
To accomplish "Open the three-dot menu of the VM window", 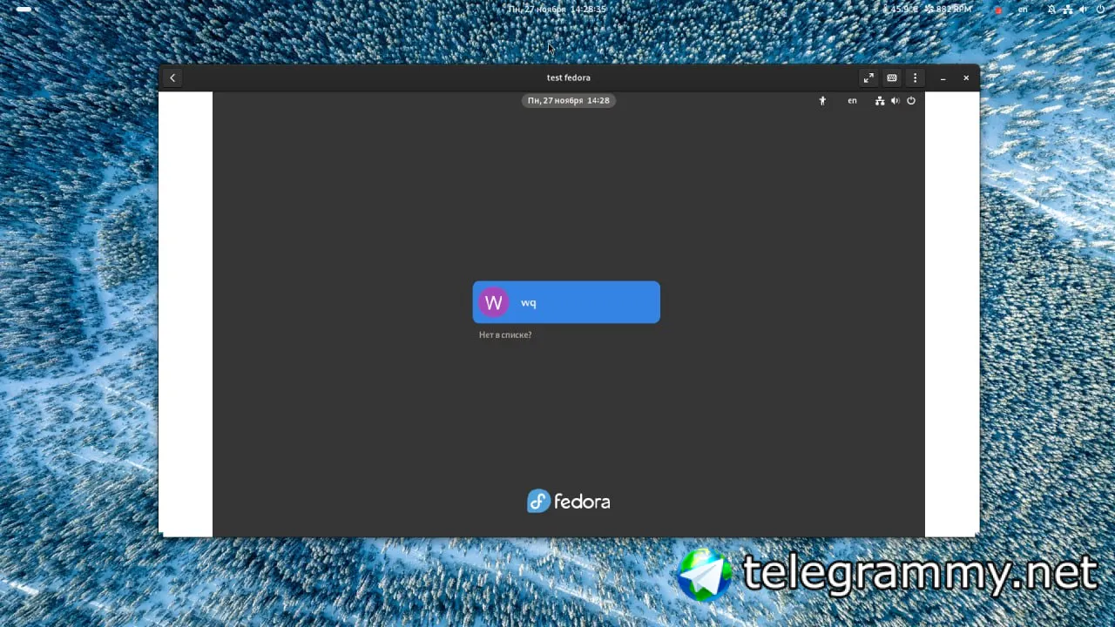I will tap(915, 78).
